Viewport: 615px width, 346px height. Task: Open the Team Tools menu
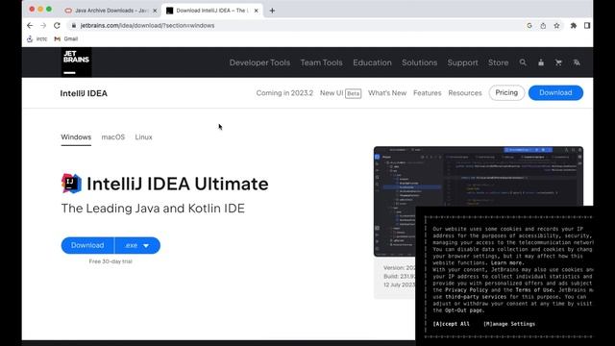coord(321,62)
